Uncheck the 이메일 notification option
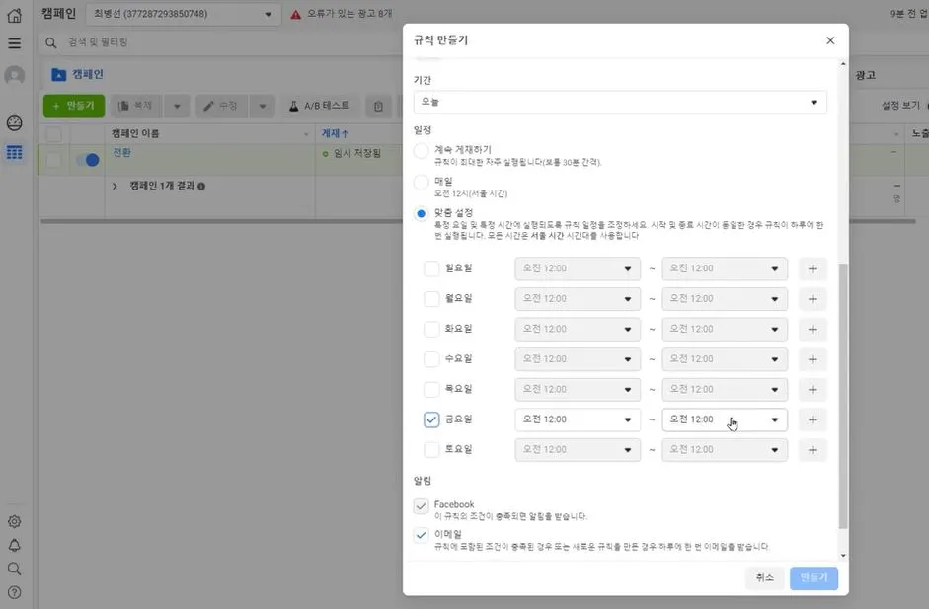929x609 pixels. tap(423, 534)
